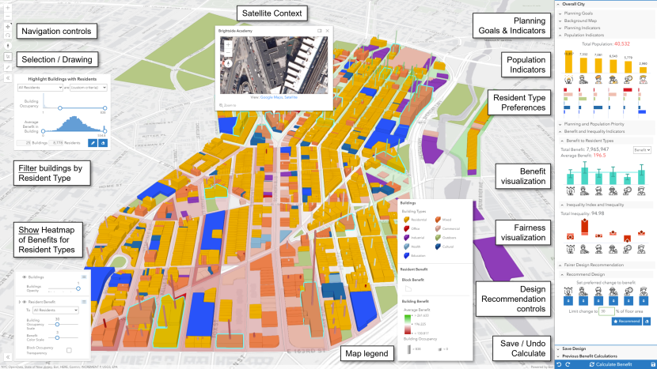Open the Google Maps link in popup
This screenshot has height=369, width=657.
272,97
